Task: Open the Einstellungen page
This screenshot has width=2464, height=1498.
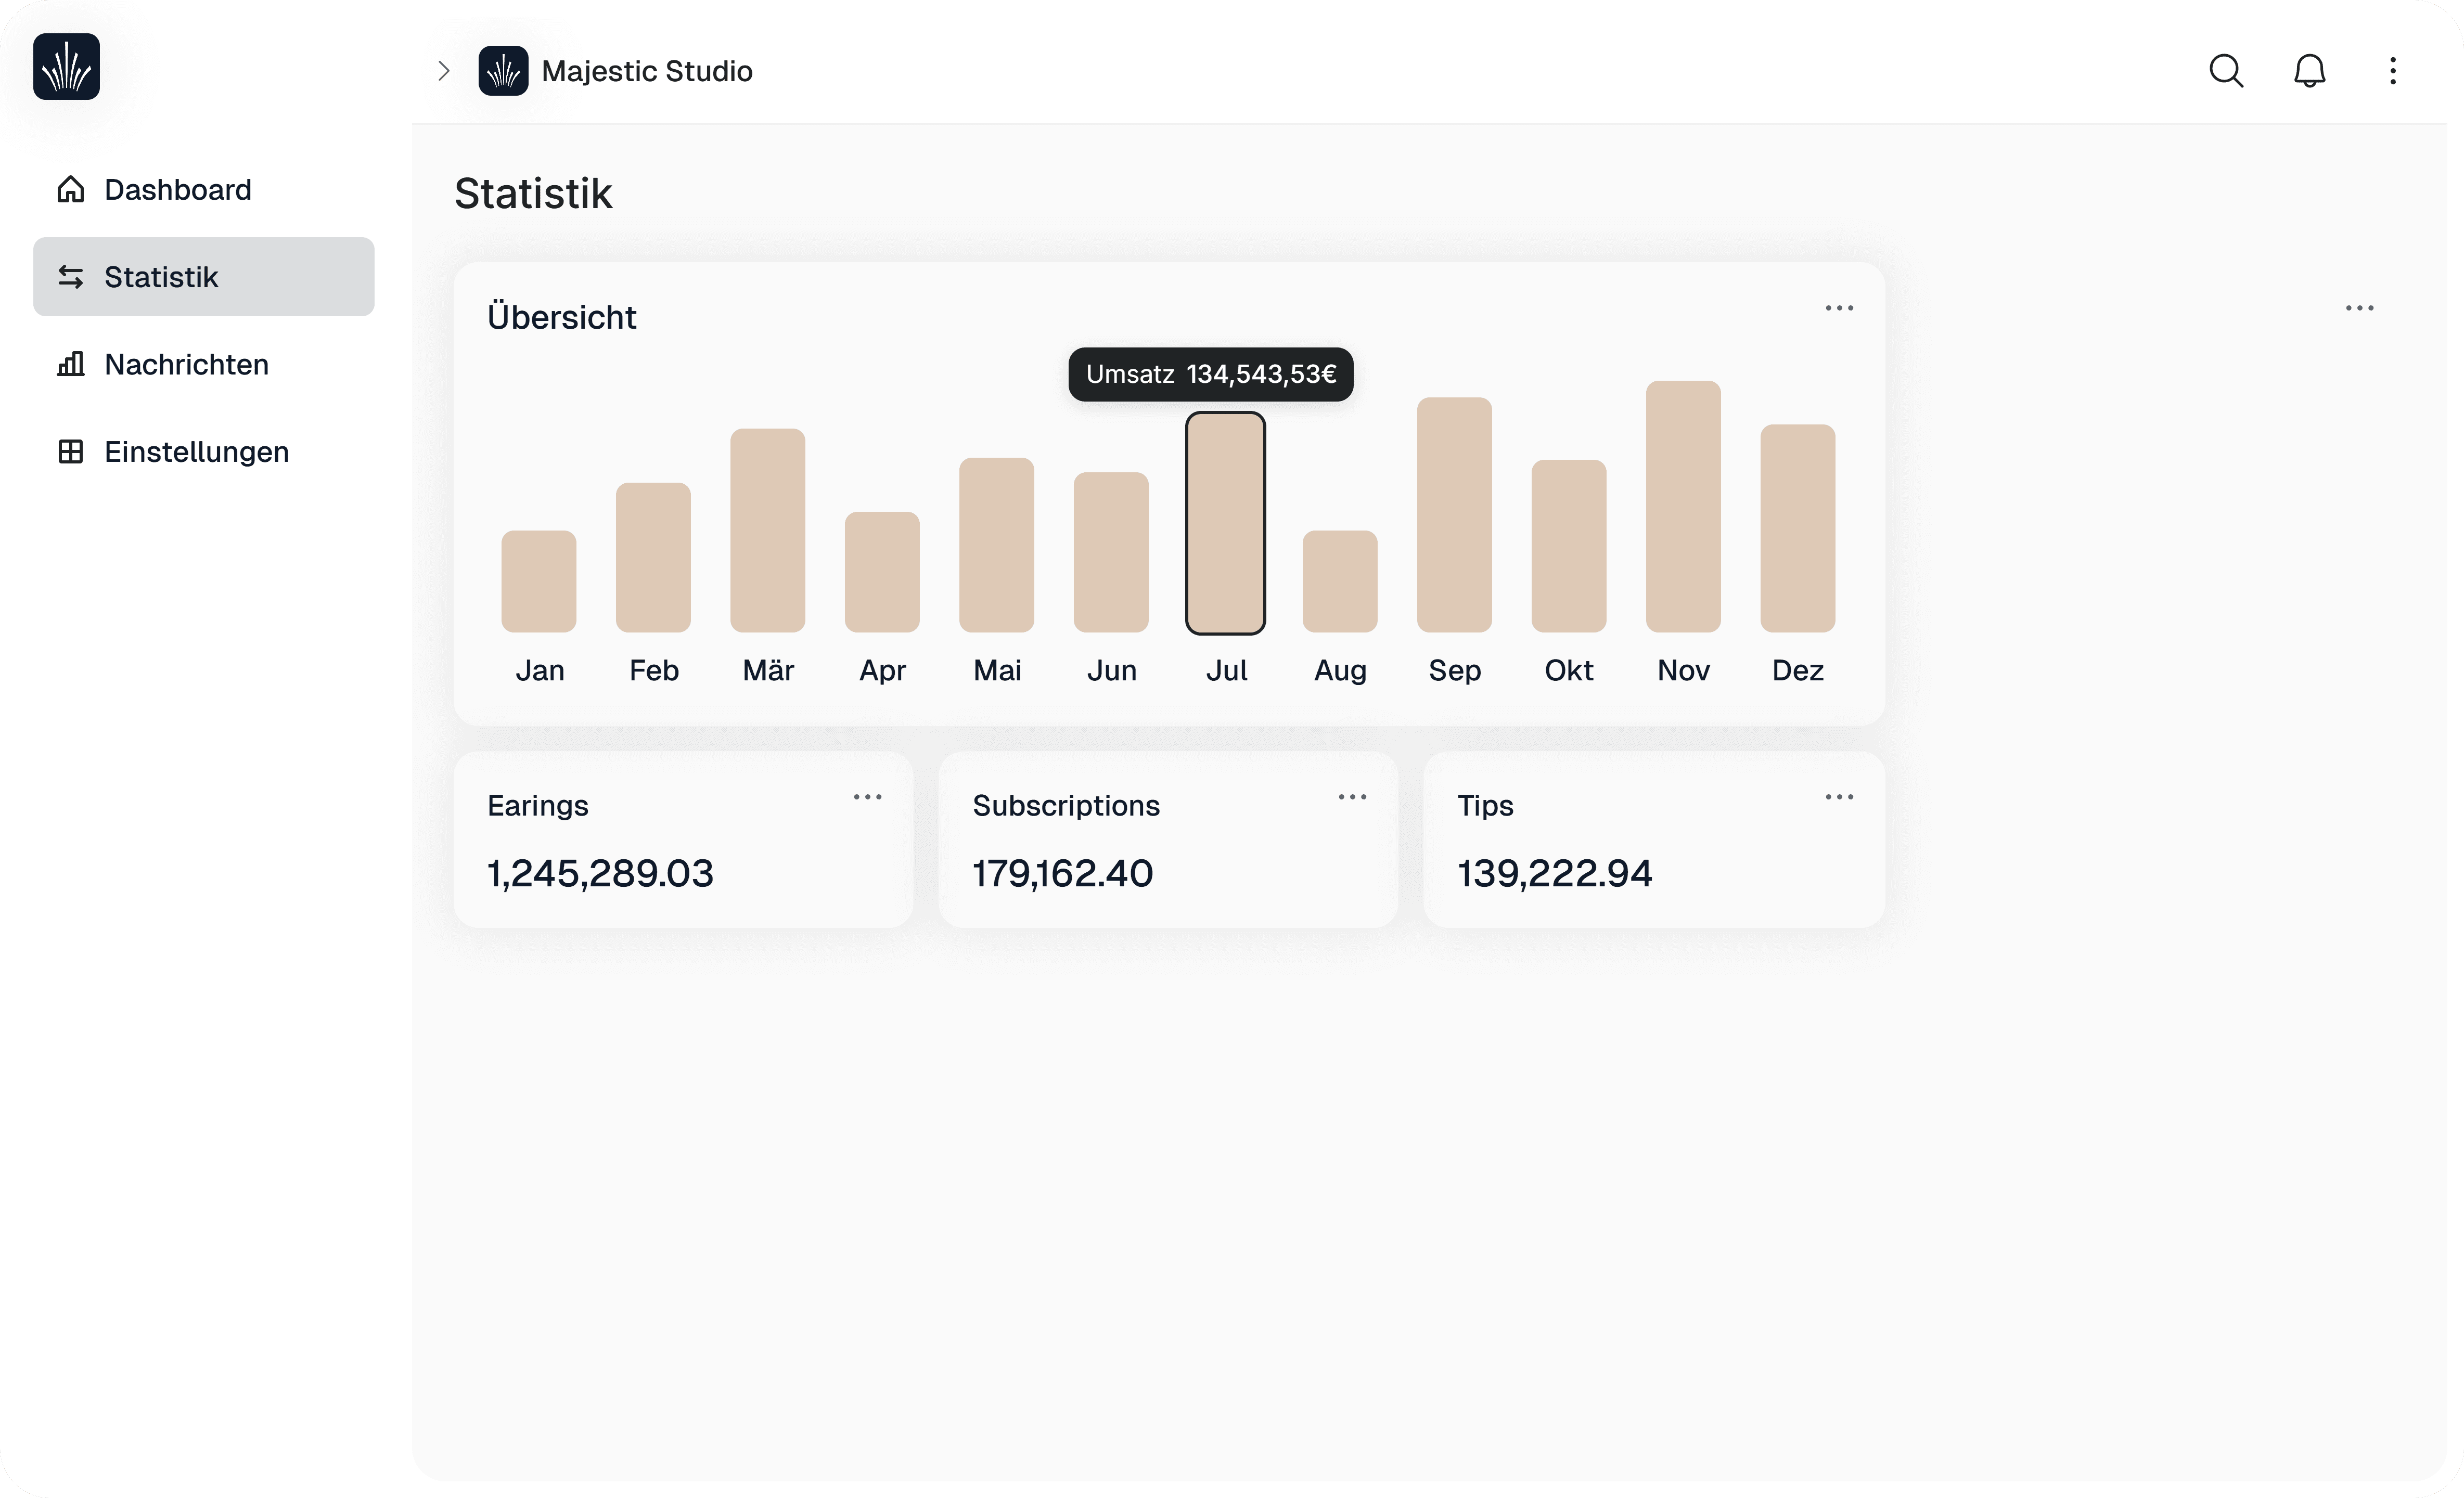Action: (x=196, y=452)
